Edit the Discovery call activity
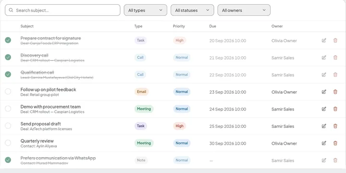The image size is (346, 173). 324,58
